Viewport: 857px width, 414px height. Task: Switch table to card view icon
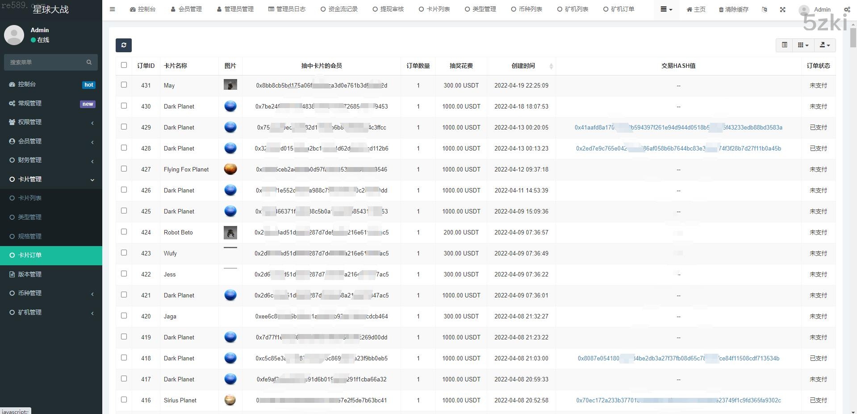784,45
